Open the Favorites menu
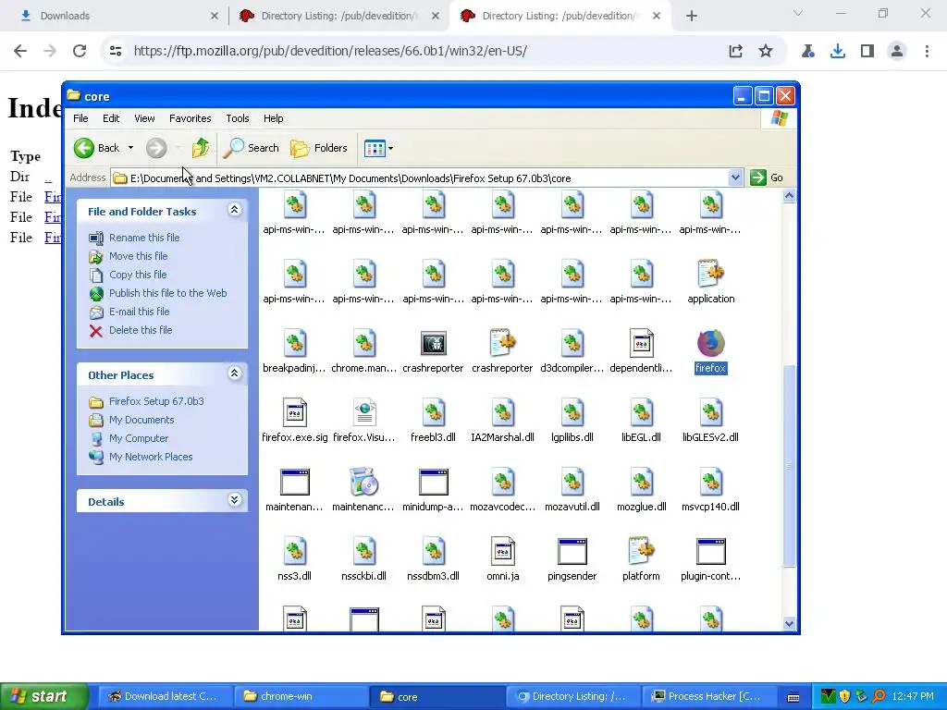The height and width of the screenshot is (710, 947). [191, 118]
